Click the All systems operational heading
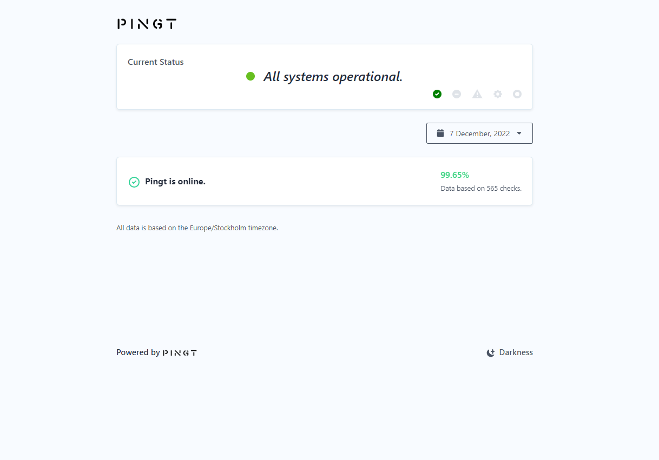Screen dimensions: 659x460 pyautogui.click(x=333, y=77)
